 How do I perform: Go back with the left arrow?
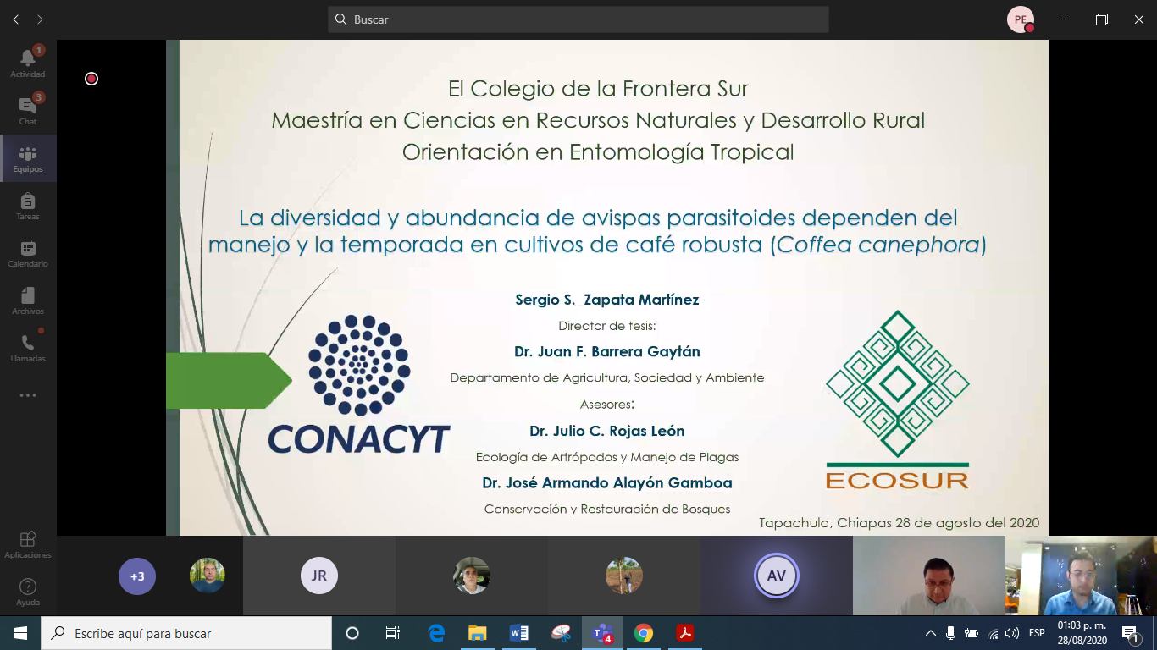[15, 19]
